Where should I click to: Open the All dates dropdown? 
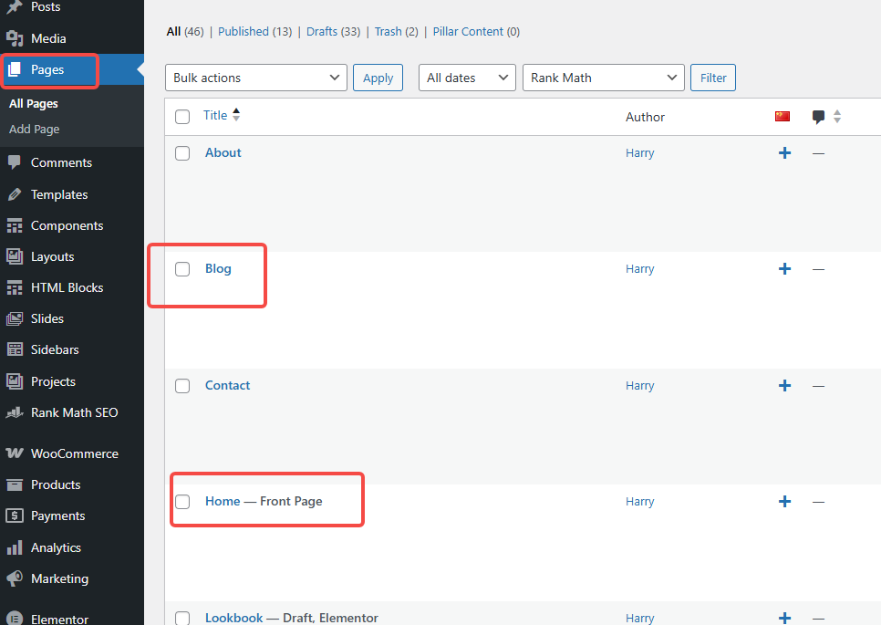point(467,78)
